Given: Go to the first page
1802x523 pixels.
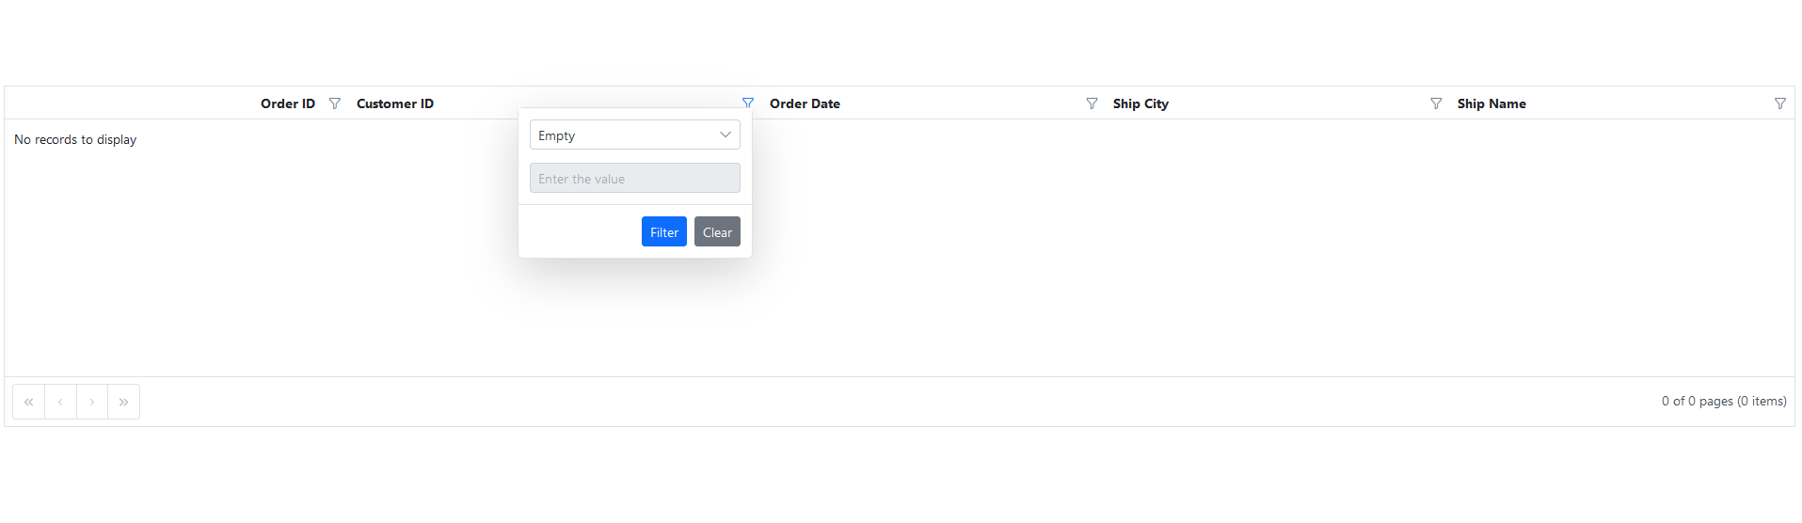Looking at the screenshot, I should 29,402.
